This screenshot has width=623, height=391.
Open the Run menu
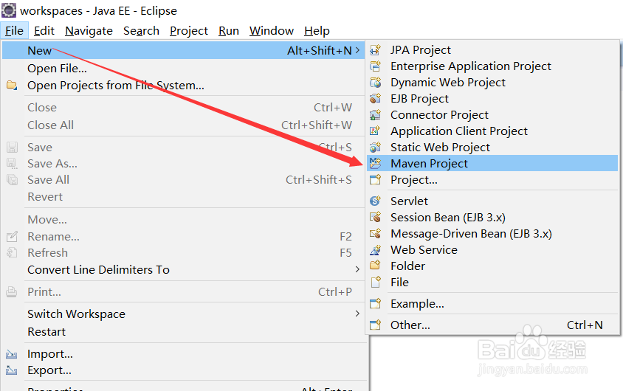(229, 30)
